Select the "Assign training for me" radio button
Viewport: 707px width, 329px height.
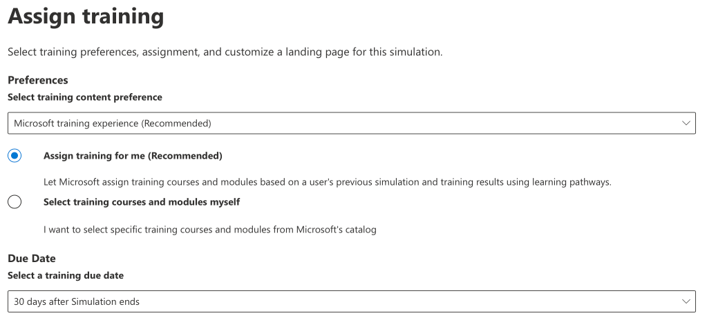click(x=15, y=156)
